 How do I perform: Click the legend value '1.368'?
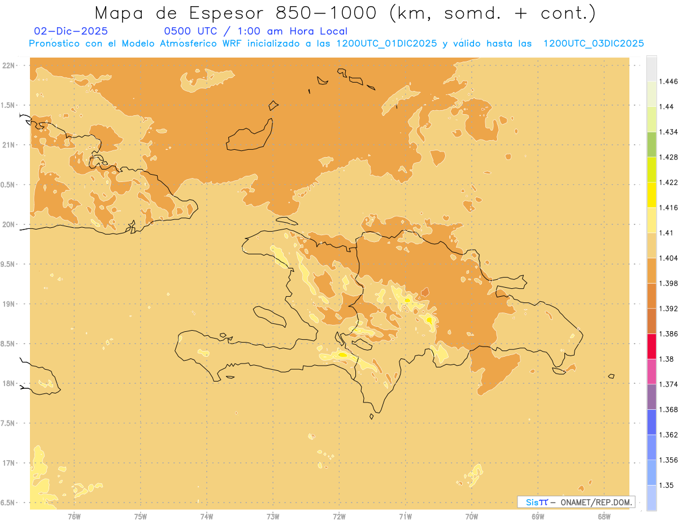click(668, 409)
